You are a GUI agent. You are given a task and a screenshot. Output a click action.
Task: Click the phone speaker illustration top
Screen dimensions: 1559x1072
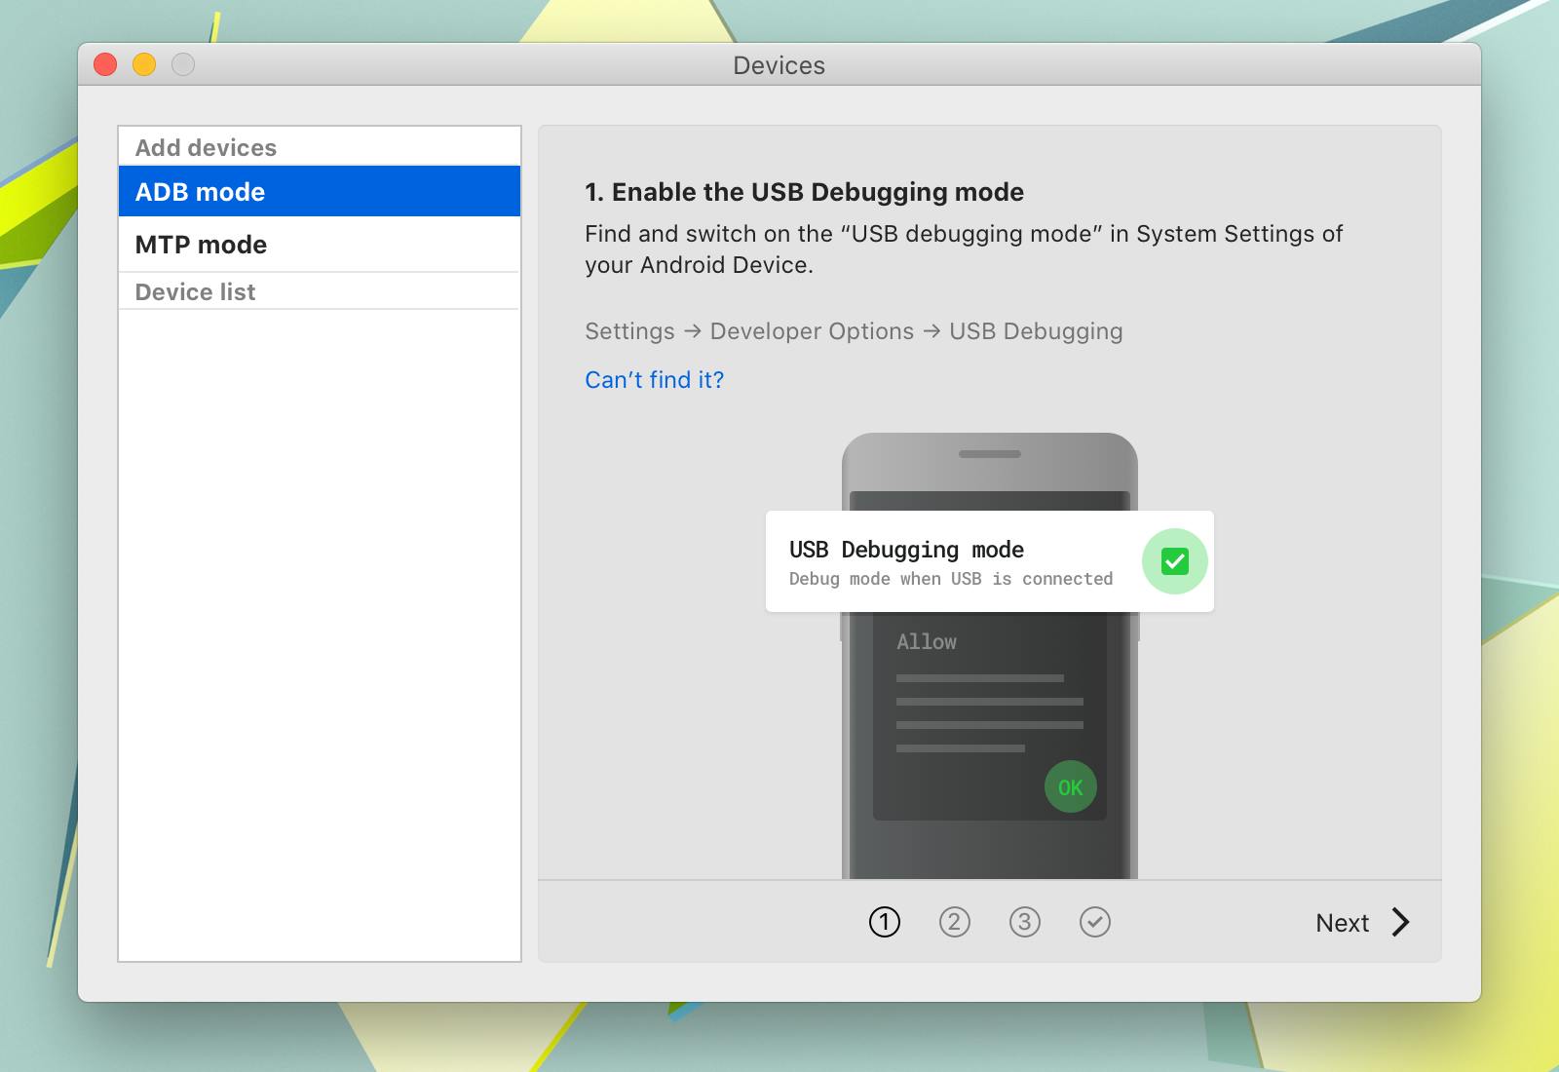click(989, 454)
